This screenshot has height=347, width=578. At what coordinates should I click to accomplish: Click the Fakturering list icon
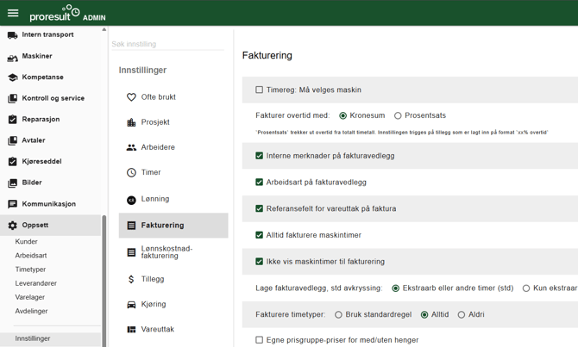point(131,226)
